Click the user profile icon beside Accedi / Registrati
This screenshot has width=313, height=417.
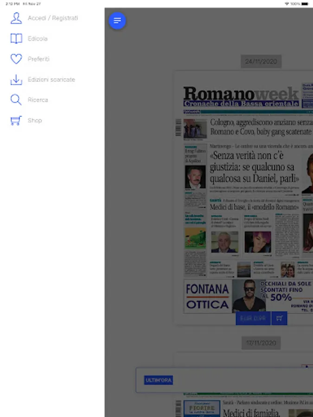(x=16, y=18)
